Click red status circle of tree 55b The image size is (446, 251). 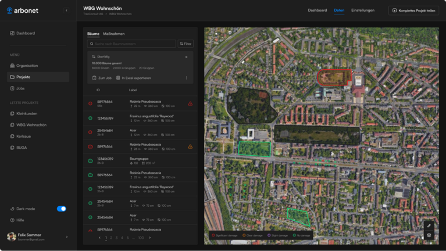pyautogui.click(x=90, y=104)
